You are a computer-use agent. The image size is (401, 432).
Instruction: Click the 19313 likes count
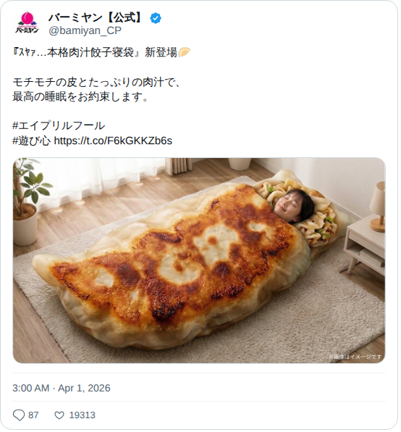coord(83,415)
